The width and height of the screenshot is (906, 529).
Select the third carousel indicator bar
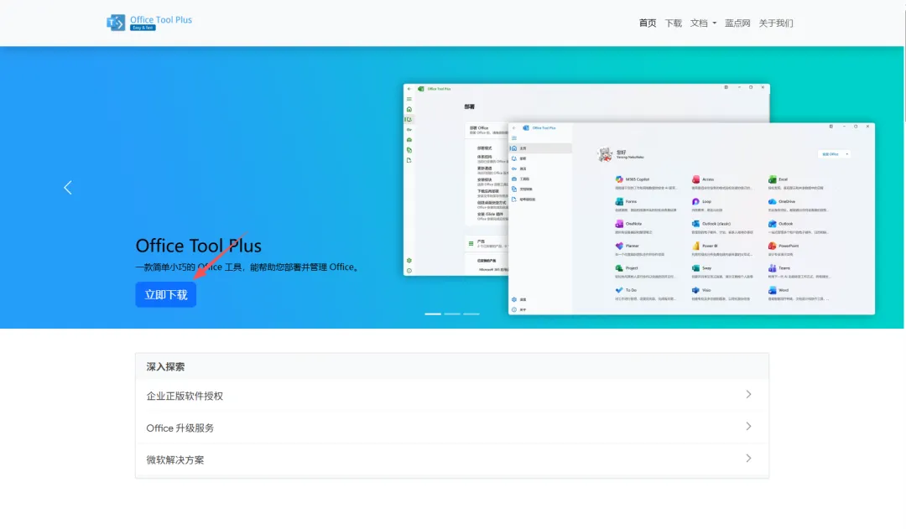(471, 314)
